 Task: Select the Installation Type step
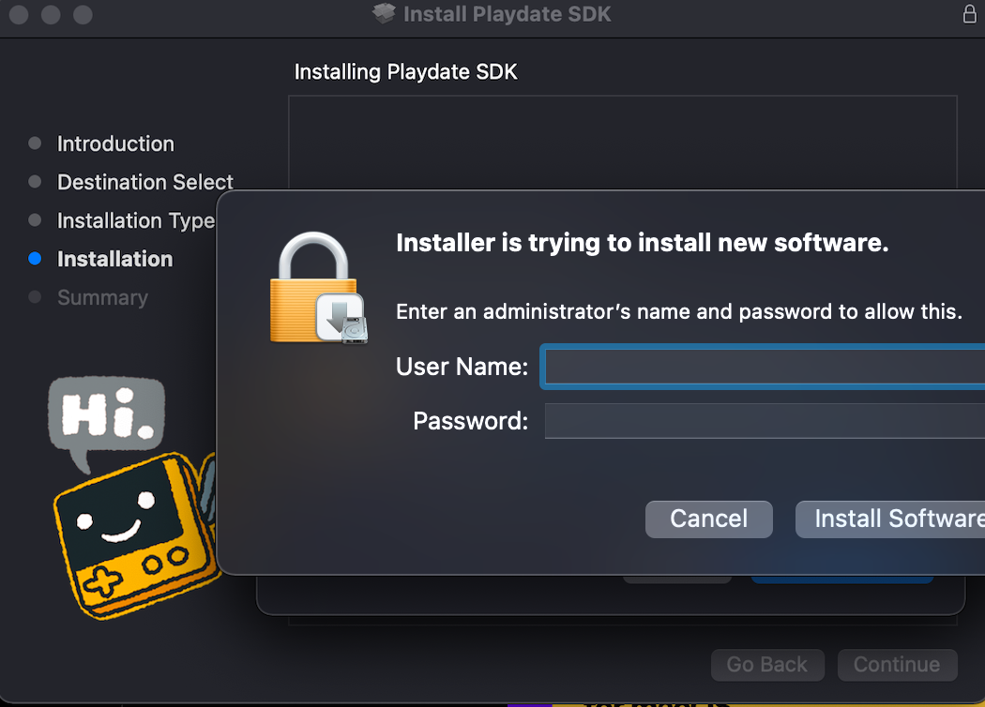click(136, 220)
